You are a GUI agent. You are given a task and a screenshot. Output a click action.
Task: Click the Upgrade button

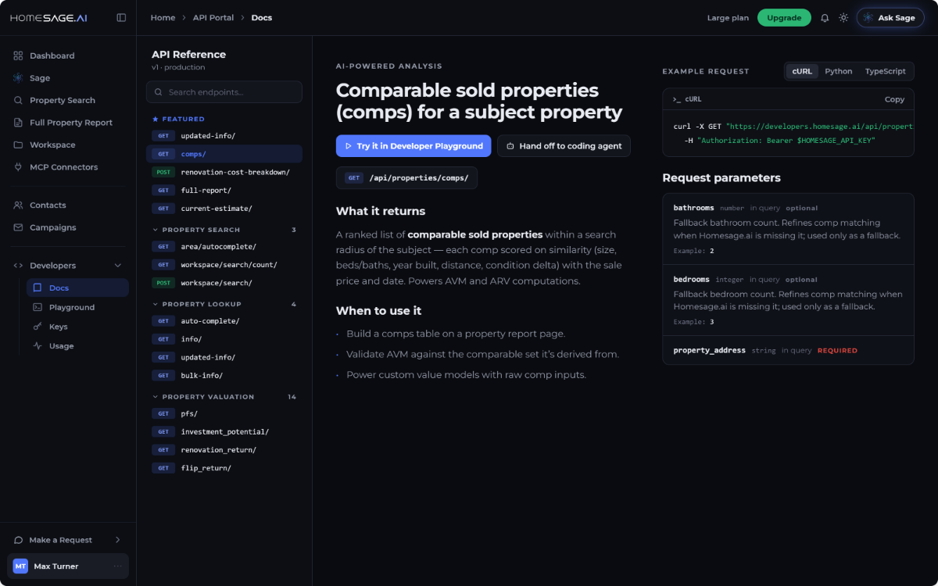784,18
